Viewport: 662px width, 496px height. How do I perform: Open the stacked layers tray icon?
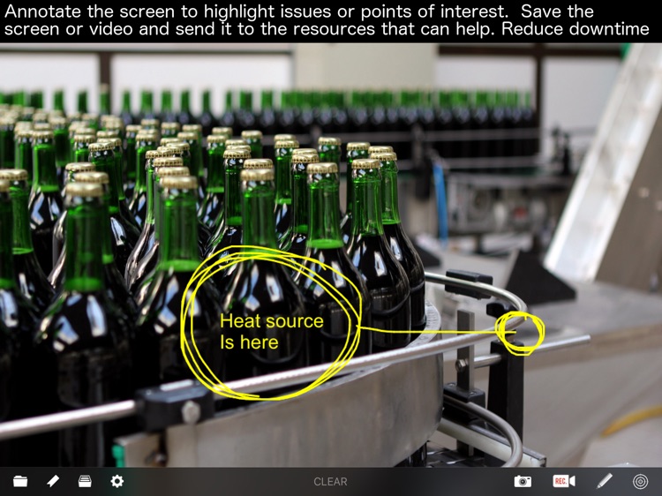[85, 481]
